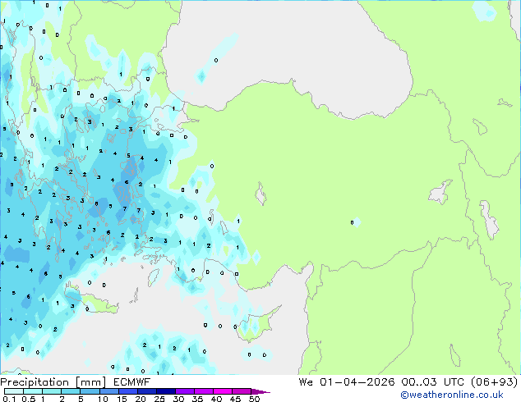521x402 pixels.
Task: Select legend swatch between 0.1 and 0.5
Action: (14, 391)
